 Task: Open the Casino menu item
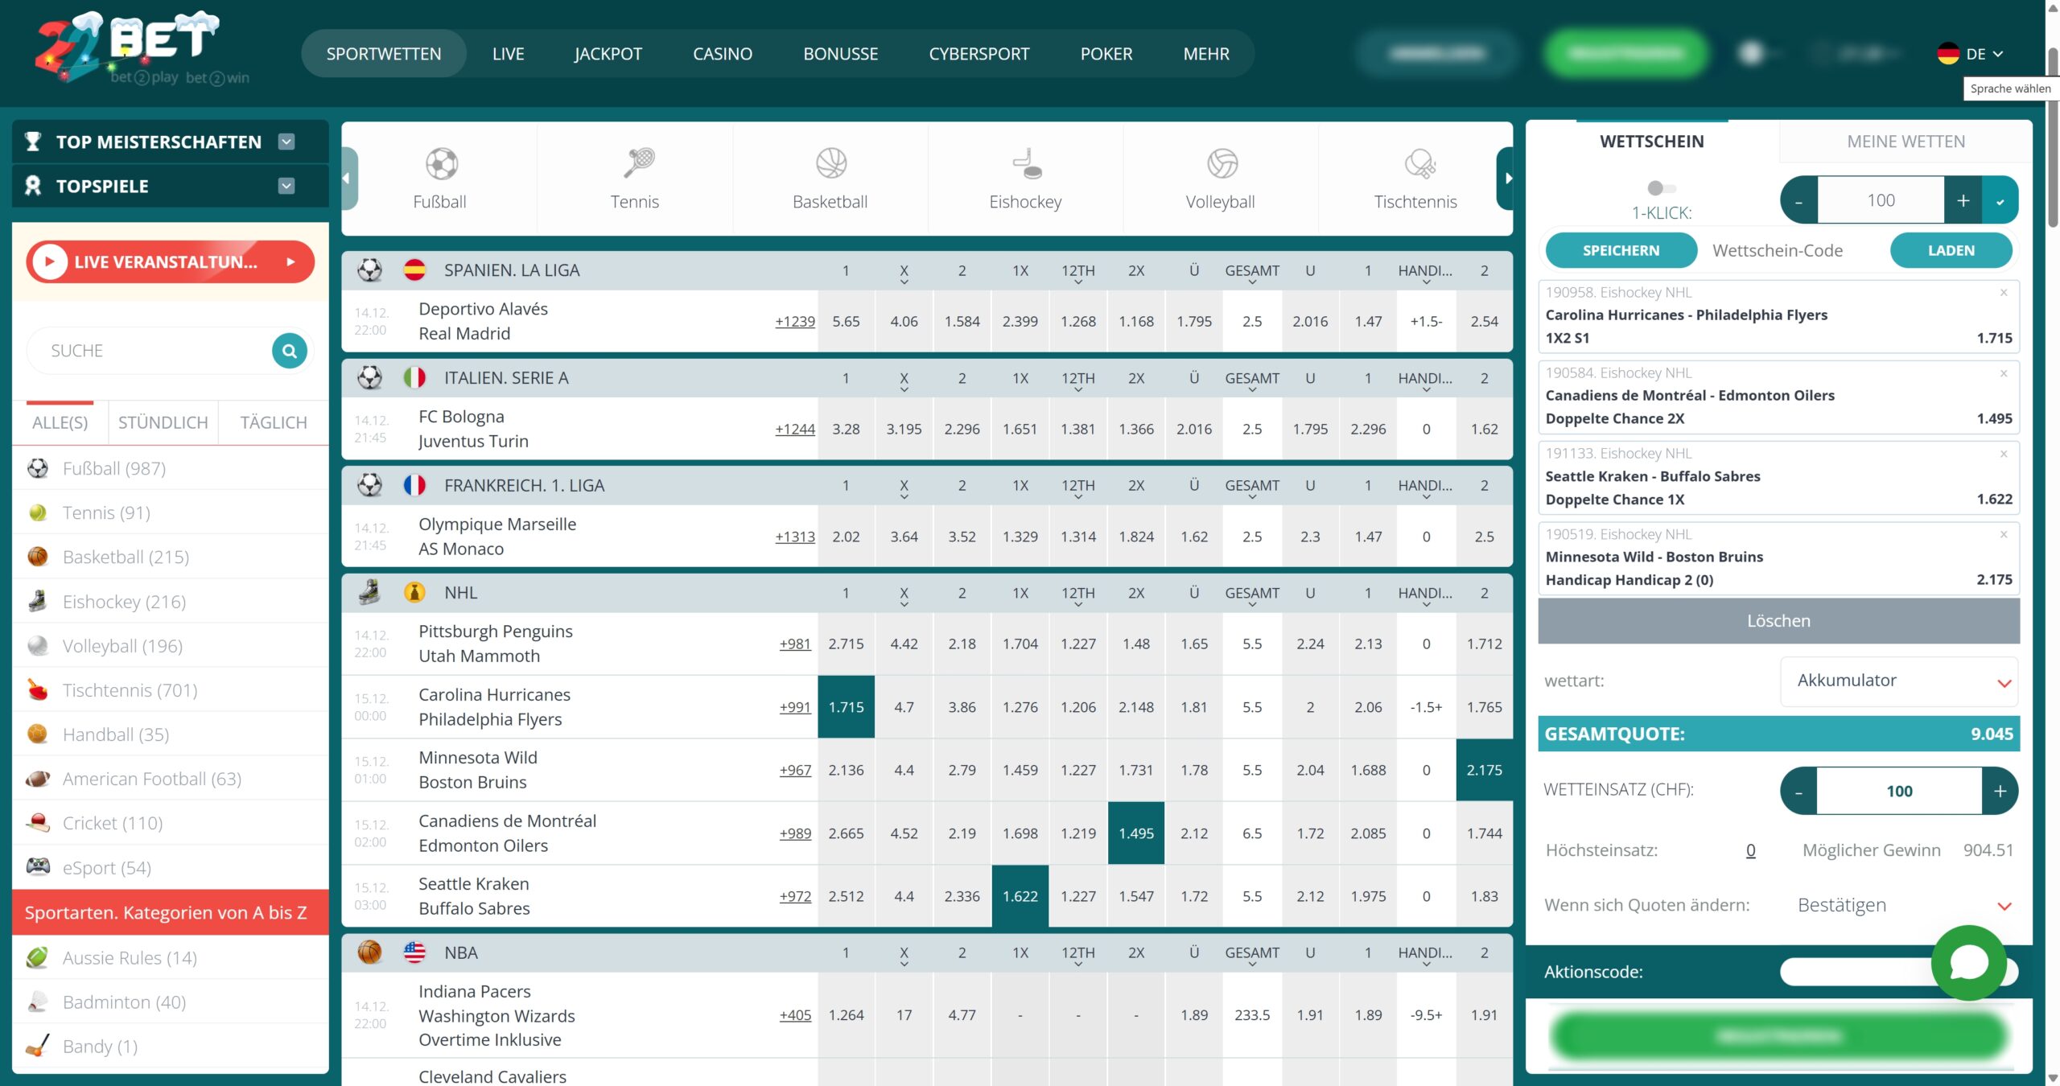pos(722,54)
